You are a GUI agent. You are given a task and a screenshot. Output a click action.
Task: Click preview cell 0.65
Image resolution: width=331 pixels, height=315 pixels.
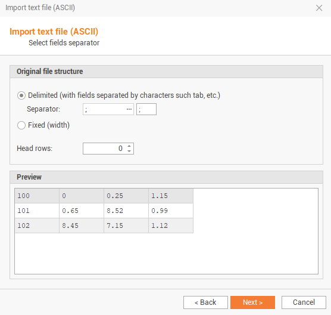(x=82, y=211)
